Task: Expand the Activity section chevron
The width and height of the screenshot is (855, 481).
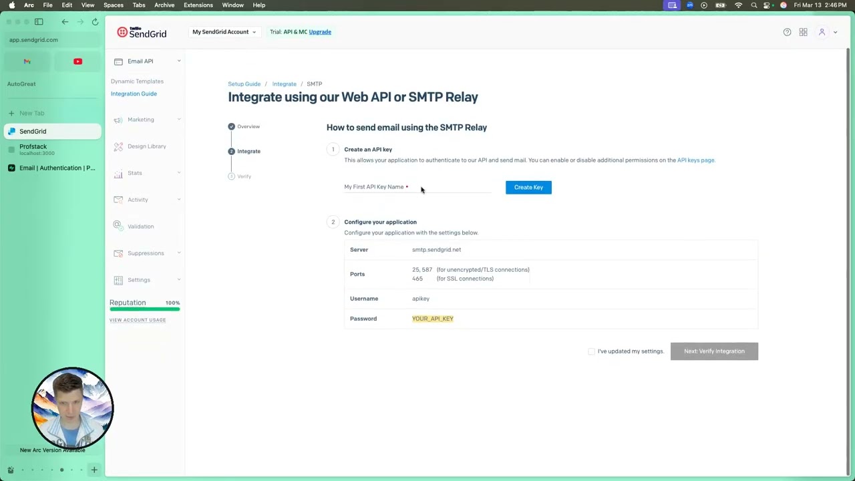Action: 178,200
